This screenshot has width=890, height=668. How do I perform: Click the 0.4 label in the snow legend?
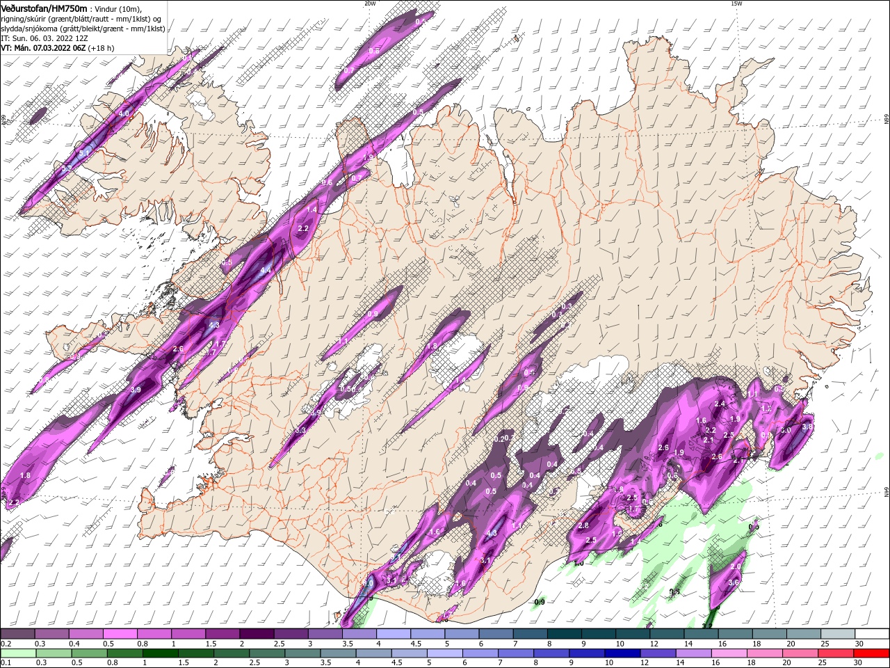(74, 644)
